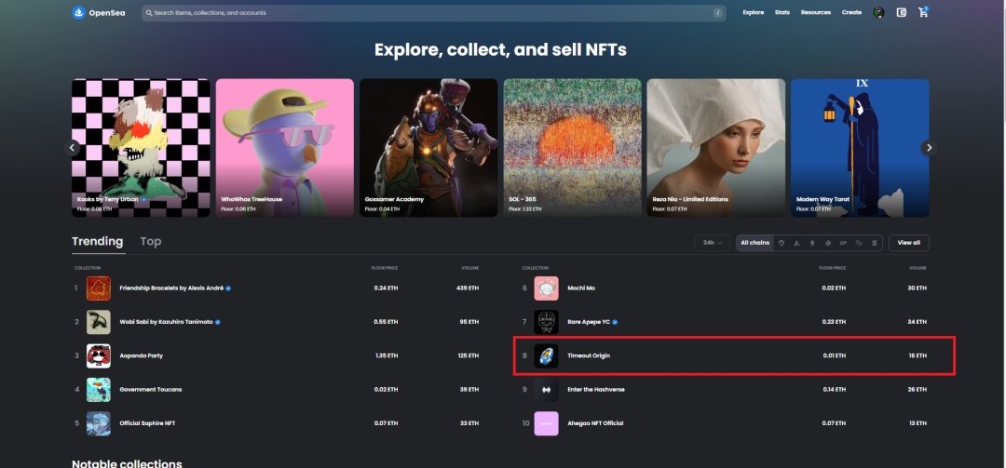The width and height of the screenshot is (1006, 468).
Task: Filter trending by Optimism OP icon
Action: click(x=843, y=243)
